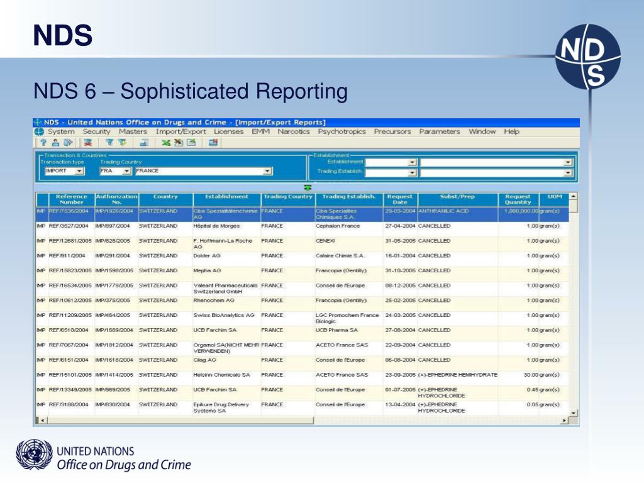This screenshot has width=644, height=483.
Task: Click the UOM column header
Action: tap(555, 199)
